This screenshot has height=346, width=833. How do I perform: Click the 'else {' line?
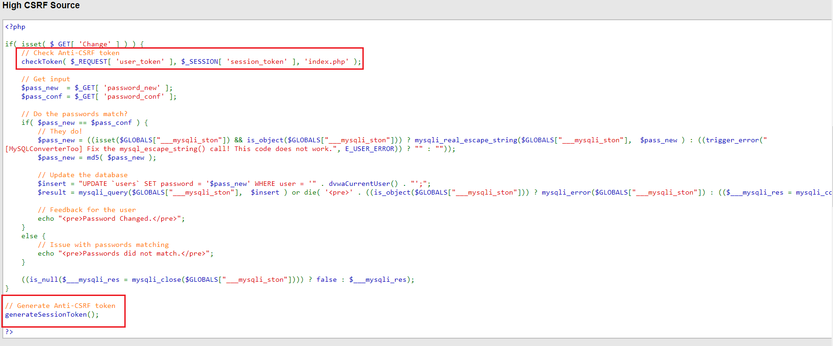point(33,236)
